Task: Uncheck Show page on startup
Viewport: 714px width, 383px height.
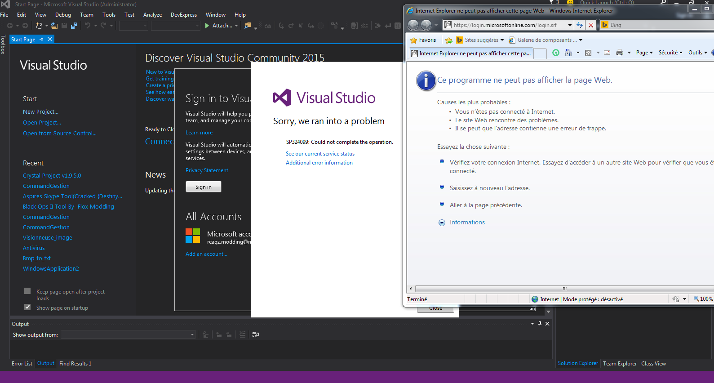Action: click(x=27, y=307)
